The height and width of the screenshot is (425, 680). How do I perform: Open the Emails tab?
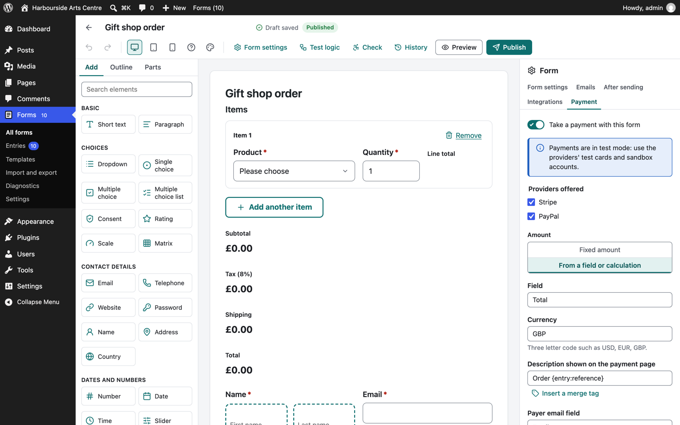pyautogui.click(x=586, y=87)
